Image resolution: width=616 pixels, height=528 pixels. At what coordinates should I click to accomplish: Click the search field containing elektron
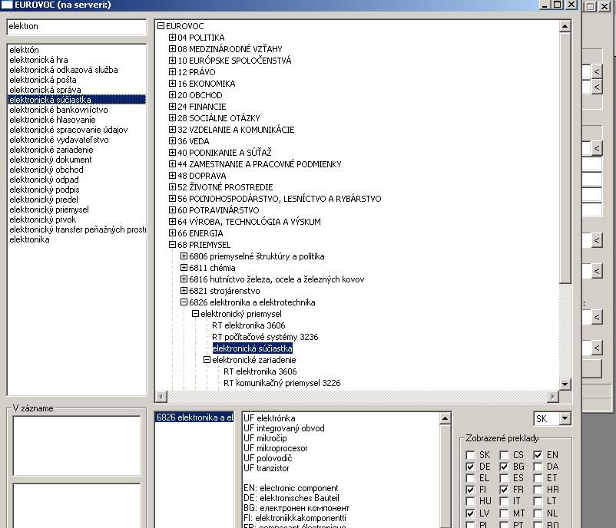[77, 27]
